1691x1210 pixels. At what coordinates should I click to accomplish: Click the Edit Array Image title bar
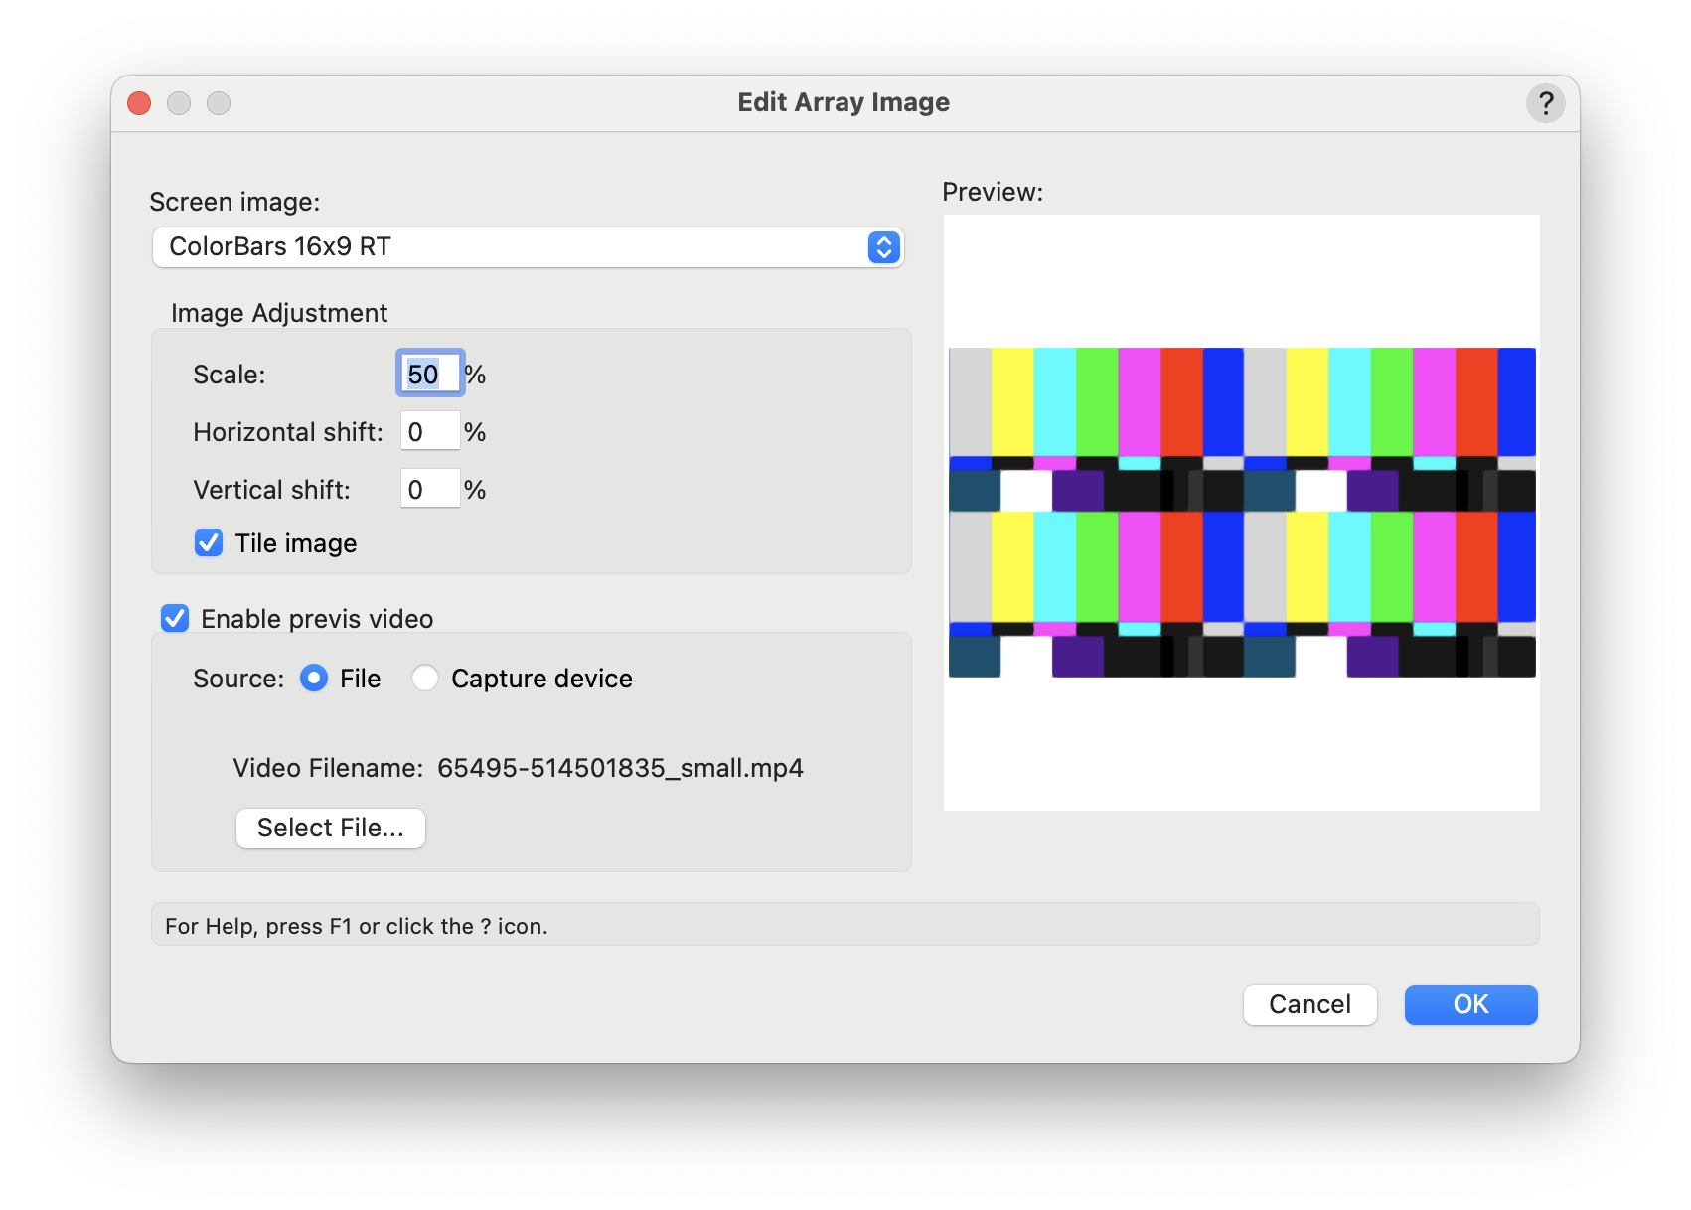pos(843,103)
